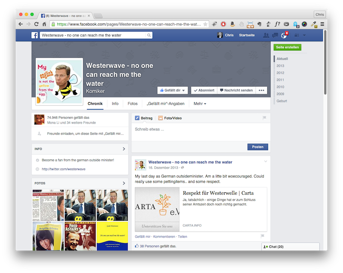Open the Chrome hamburger menu
The width and height of the screenshot is (343, 273).
322,24
